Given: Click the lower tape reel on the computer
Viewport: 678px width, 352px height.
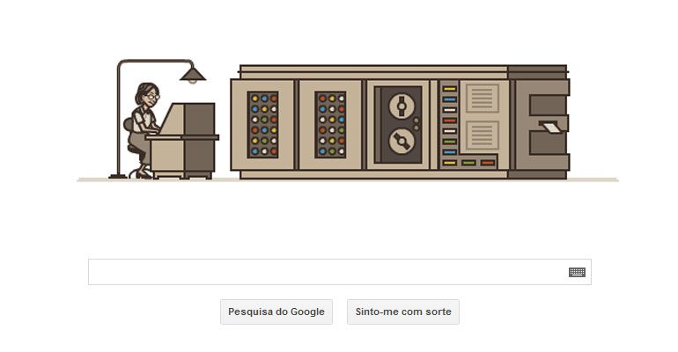Looking at the screenshot, I should coord(402,142).
